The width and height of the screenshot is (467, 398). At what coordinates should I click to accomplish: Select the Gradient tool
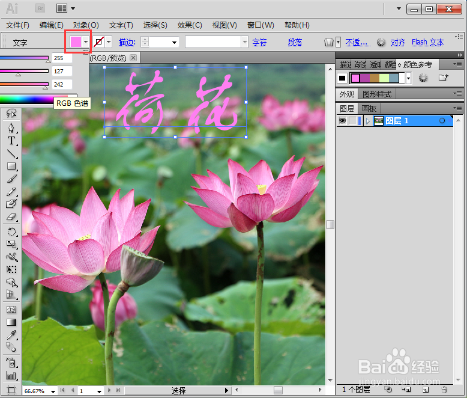point(11,322)
